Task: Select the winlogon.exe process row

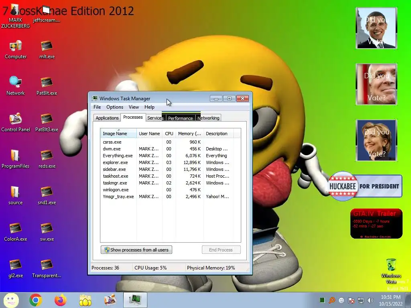Action: [167, 190]
